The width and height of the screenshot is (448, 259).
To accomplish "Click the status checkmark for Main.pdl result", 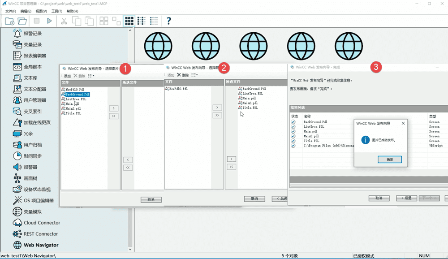I will tap(293, 131).
